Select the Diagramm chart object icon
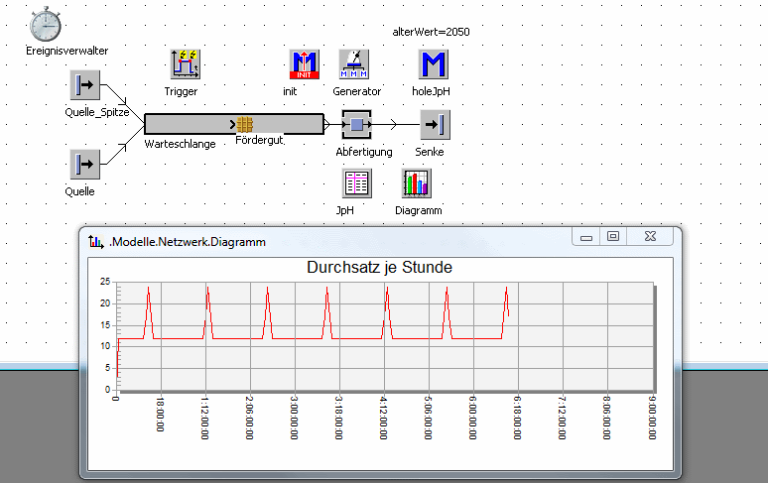 (x=417, y=183)
